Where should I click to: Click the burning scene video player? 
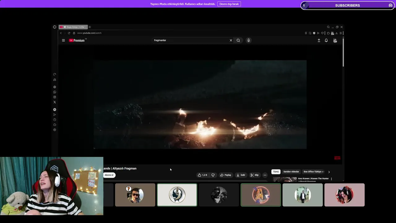pos(200,105)
